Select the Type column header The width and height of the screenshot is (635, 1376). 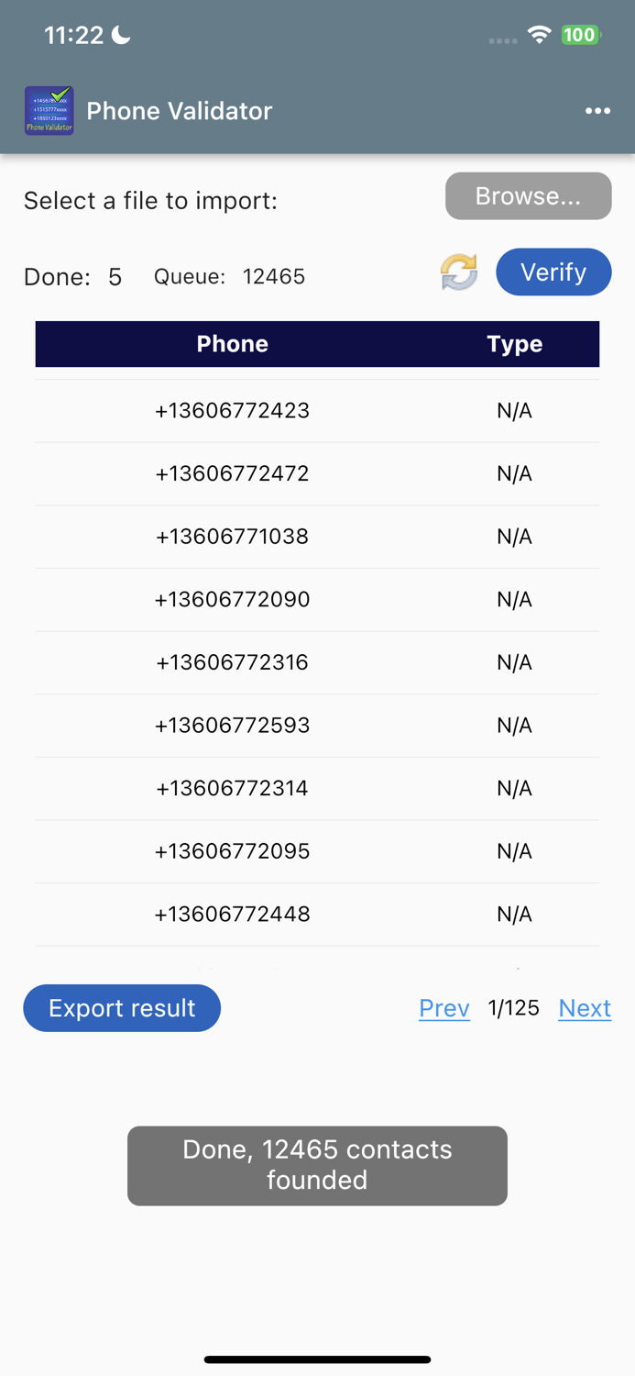tap(514, 344)
